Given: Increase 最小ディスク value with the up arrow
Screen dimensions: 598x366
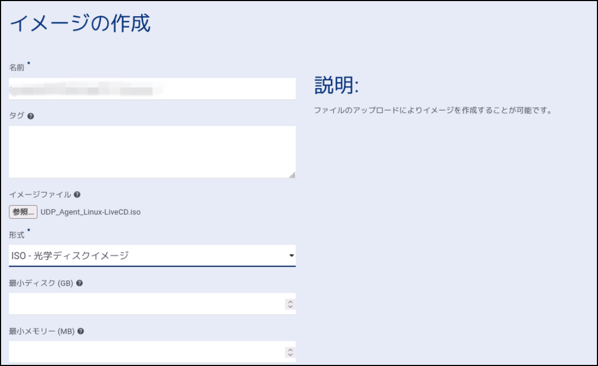Looking at the screenshot, I should pos(290,301).
